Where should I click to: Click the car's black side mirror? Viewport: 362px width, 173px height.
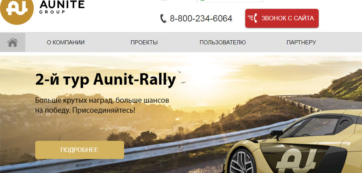point(276,133)
